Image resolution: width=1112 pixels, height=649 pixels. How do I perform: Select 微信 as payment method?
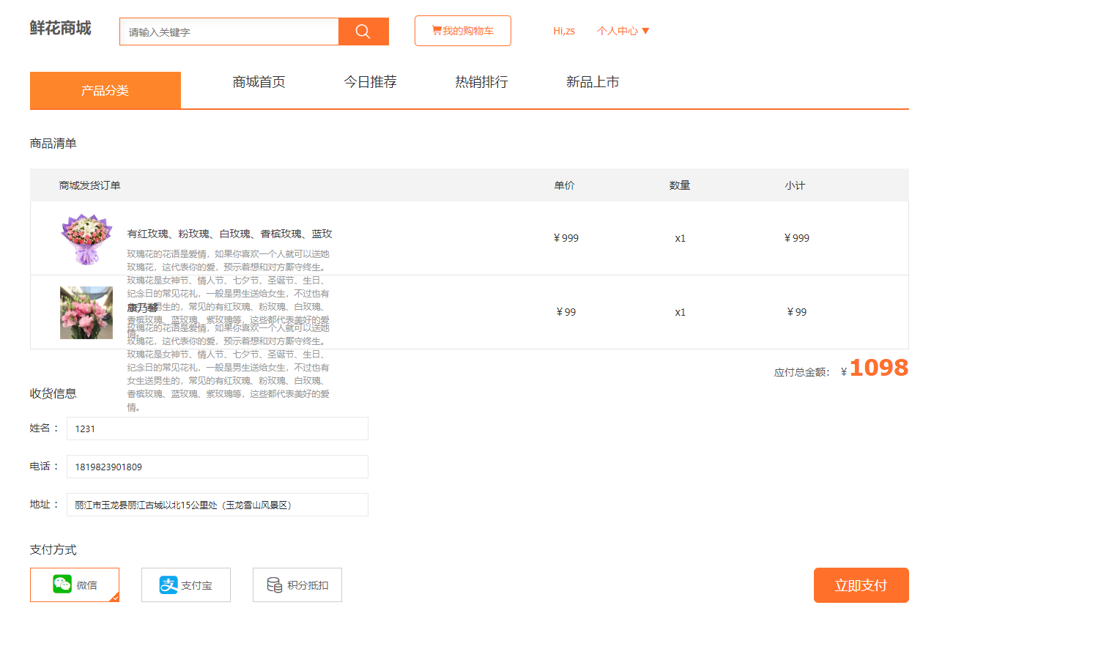[75, 585]
